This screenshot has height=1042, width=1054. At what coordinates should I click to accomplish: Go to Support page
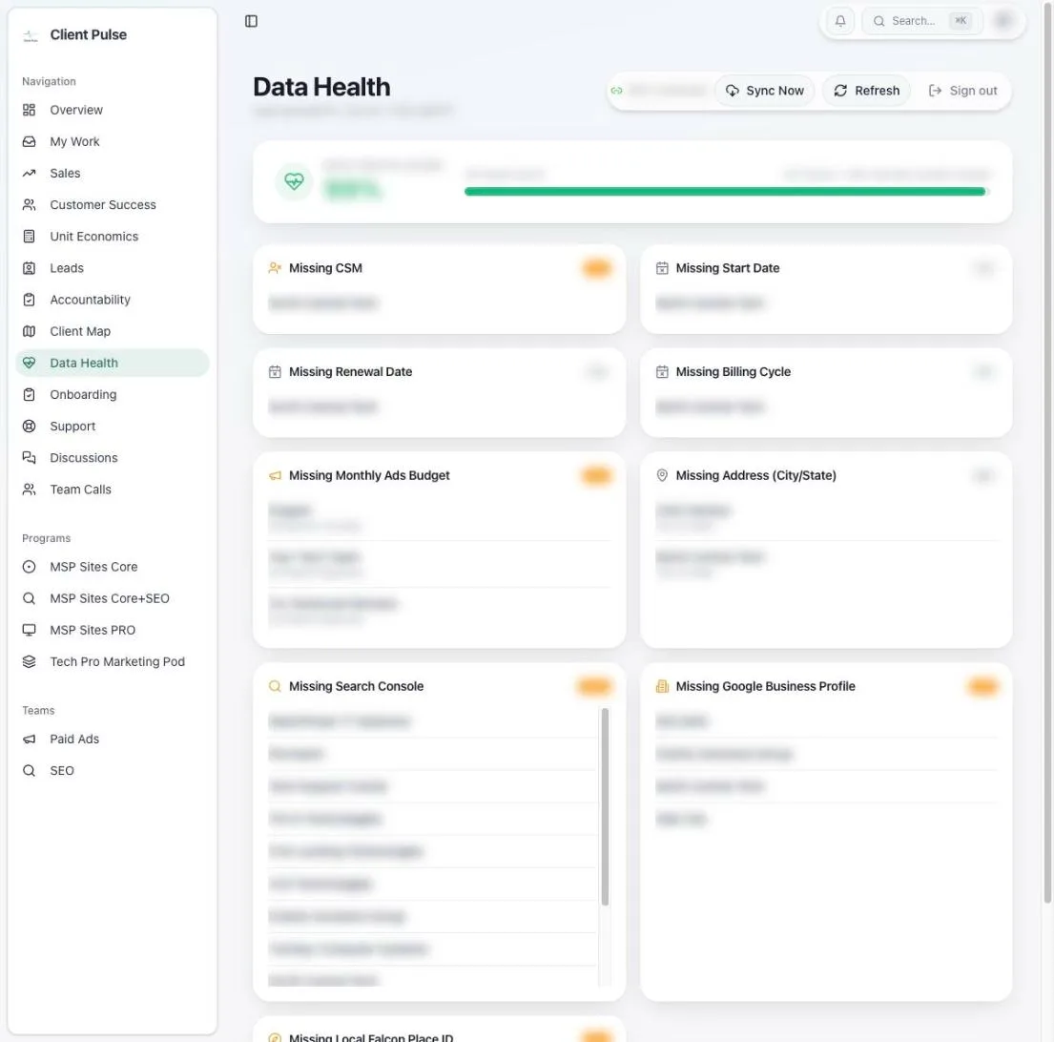113,426
